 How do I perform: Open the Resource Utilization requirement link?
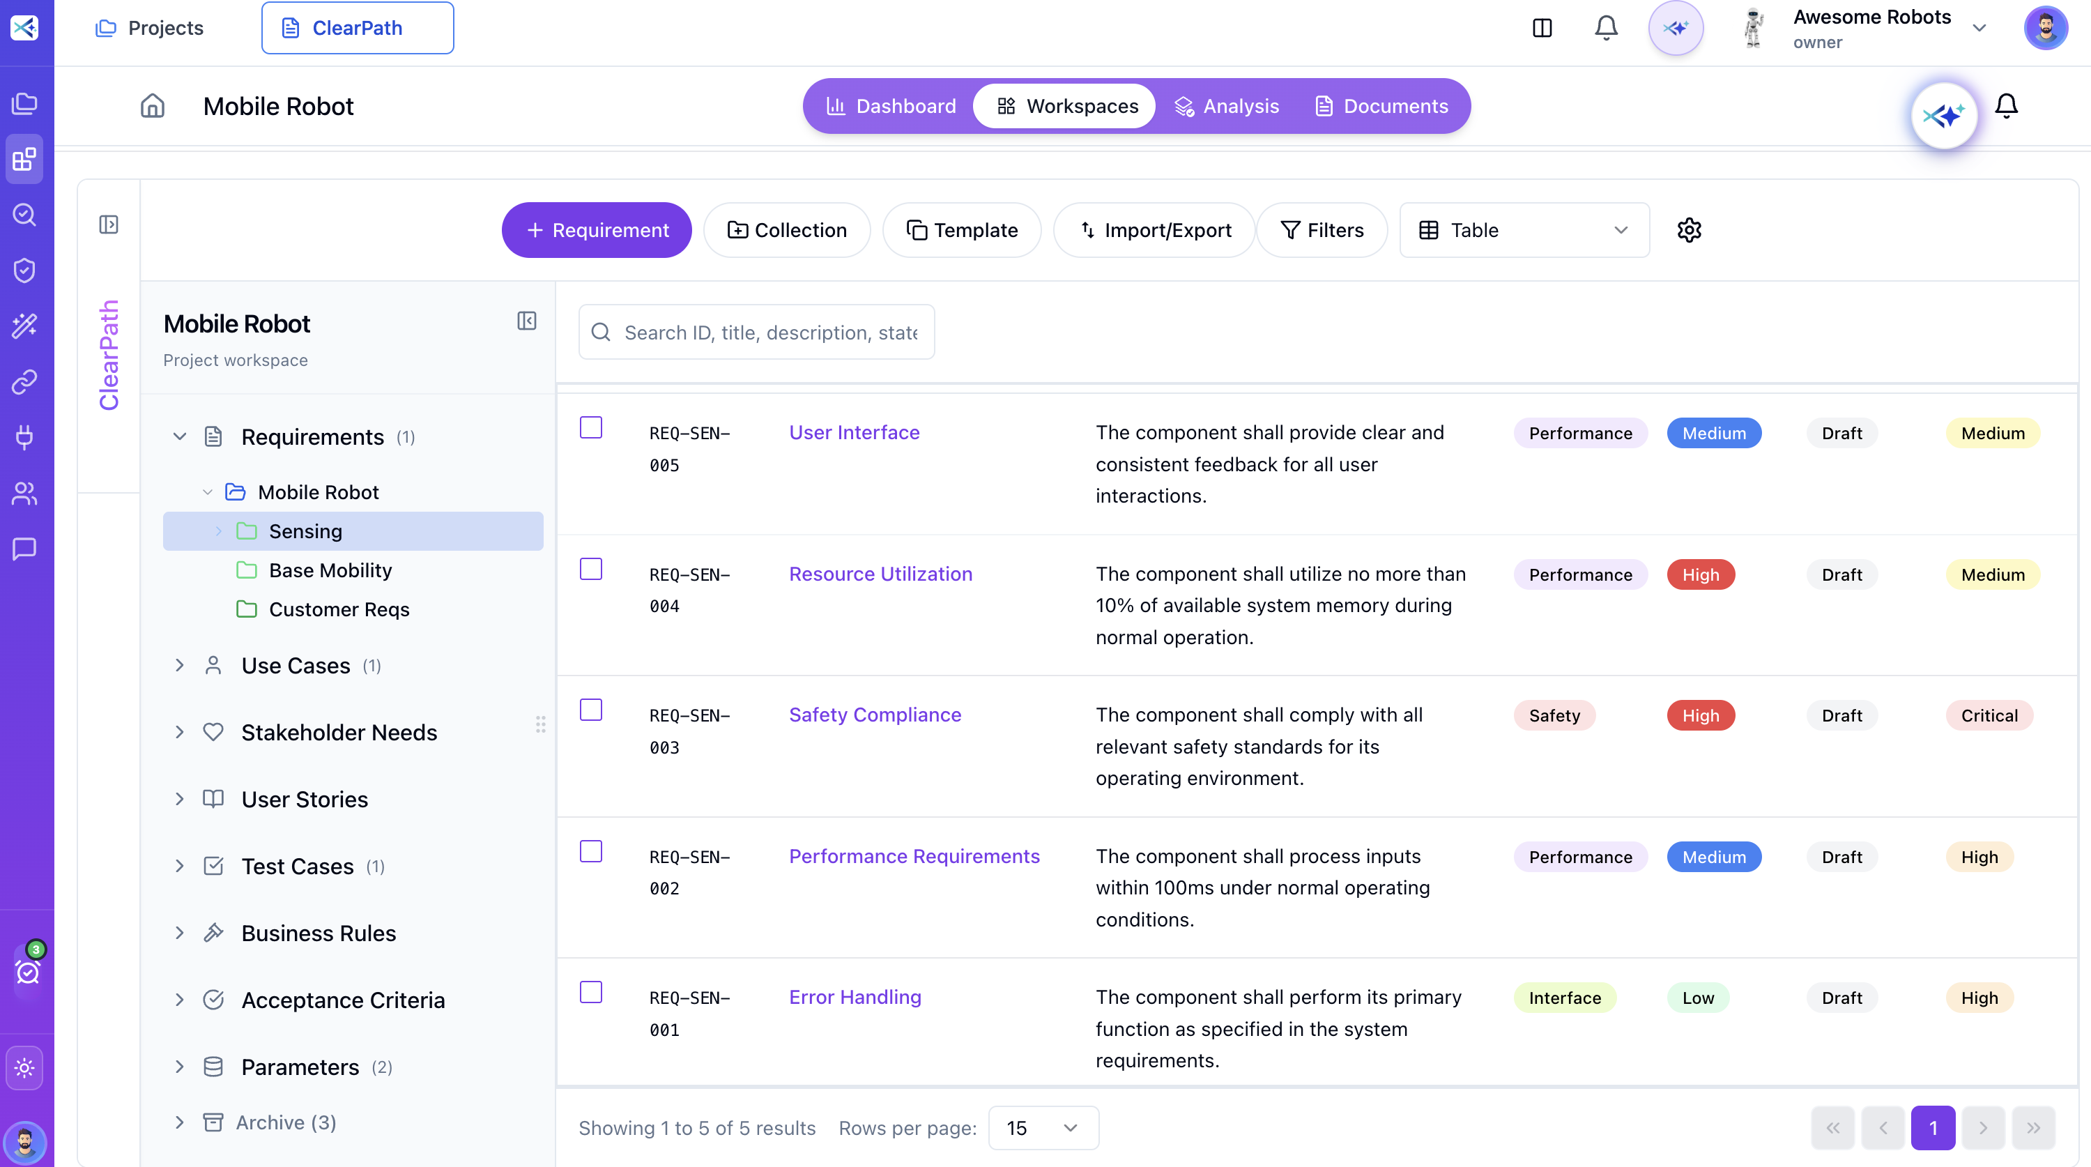pyautogui.click(x=880, y=573)
